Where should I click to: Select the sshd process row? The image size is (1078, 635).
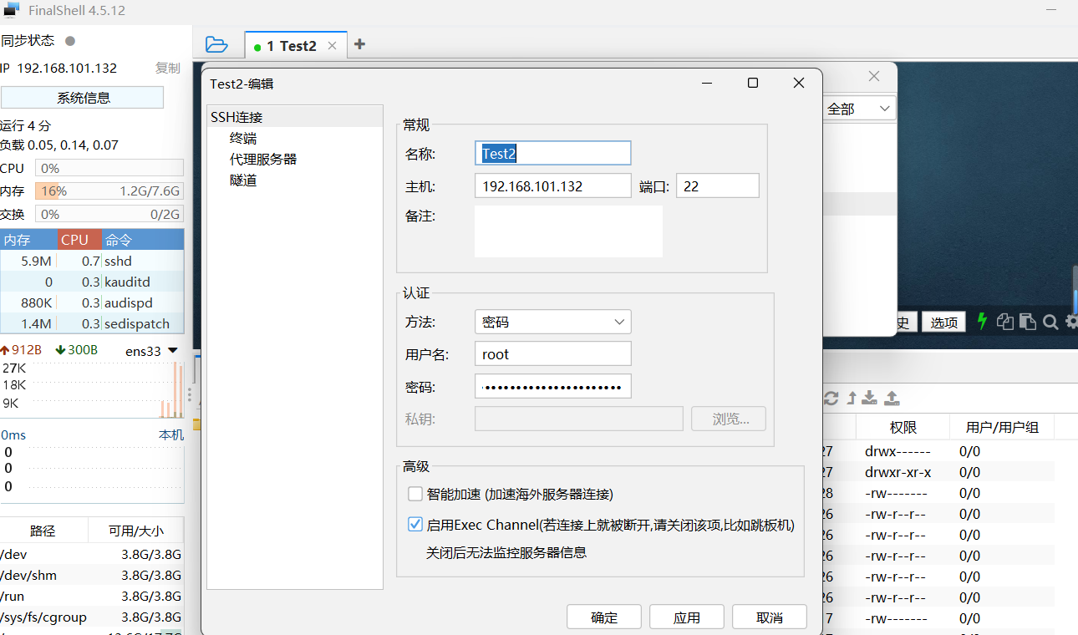click(x=92, y=261)
